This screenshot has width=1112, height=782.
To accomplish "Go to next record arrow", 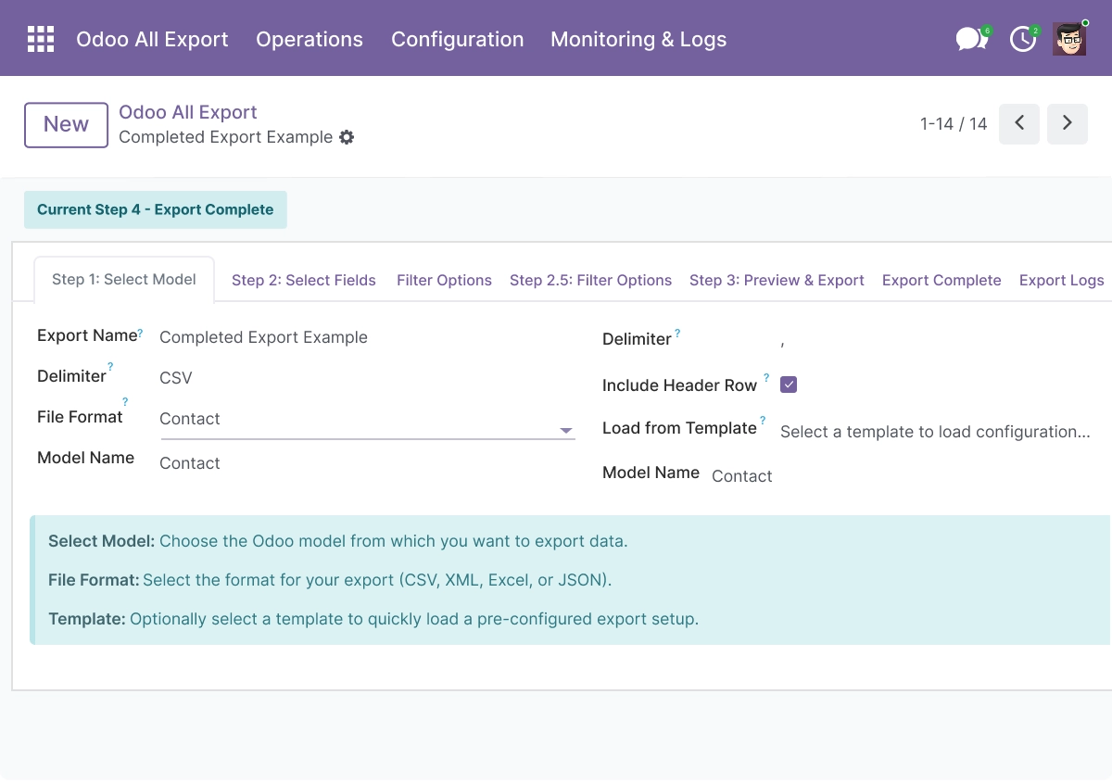I will coord(1068,123).
